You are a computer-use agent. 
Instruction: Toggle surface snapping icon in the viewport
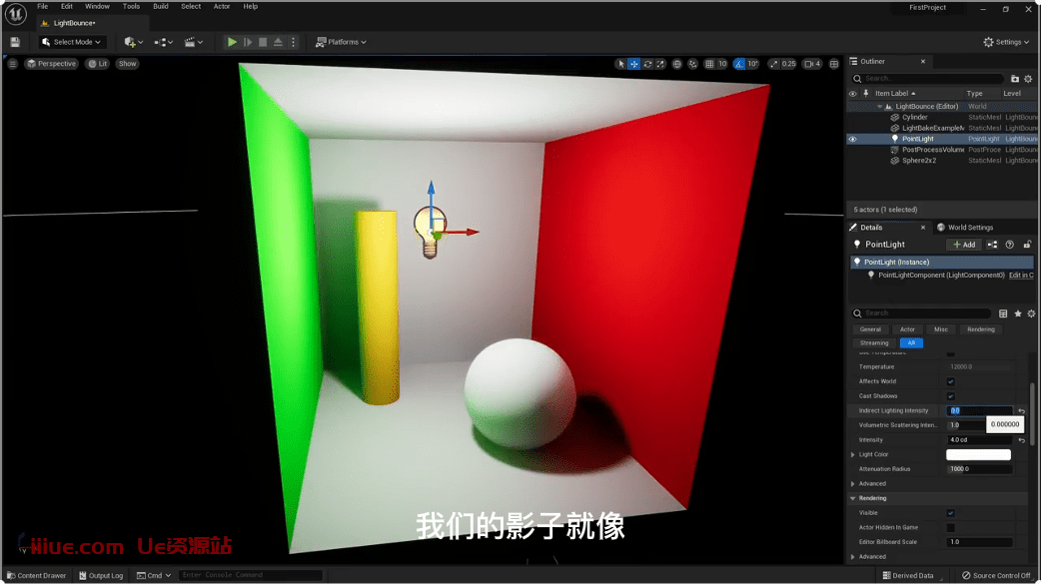(x=693, y=64)
